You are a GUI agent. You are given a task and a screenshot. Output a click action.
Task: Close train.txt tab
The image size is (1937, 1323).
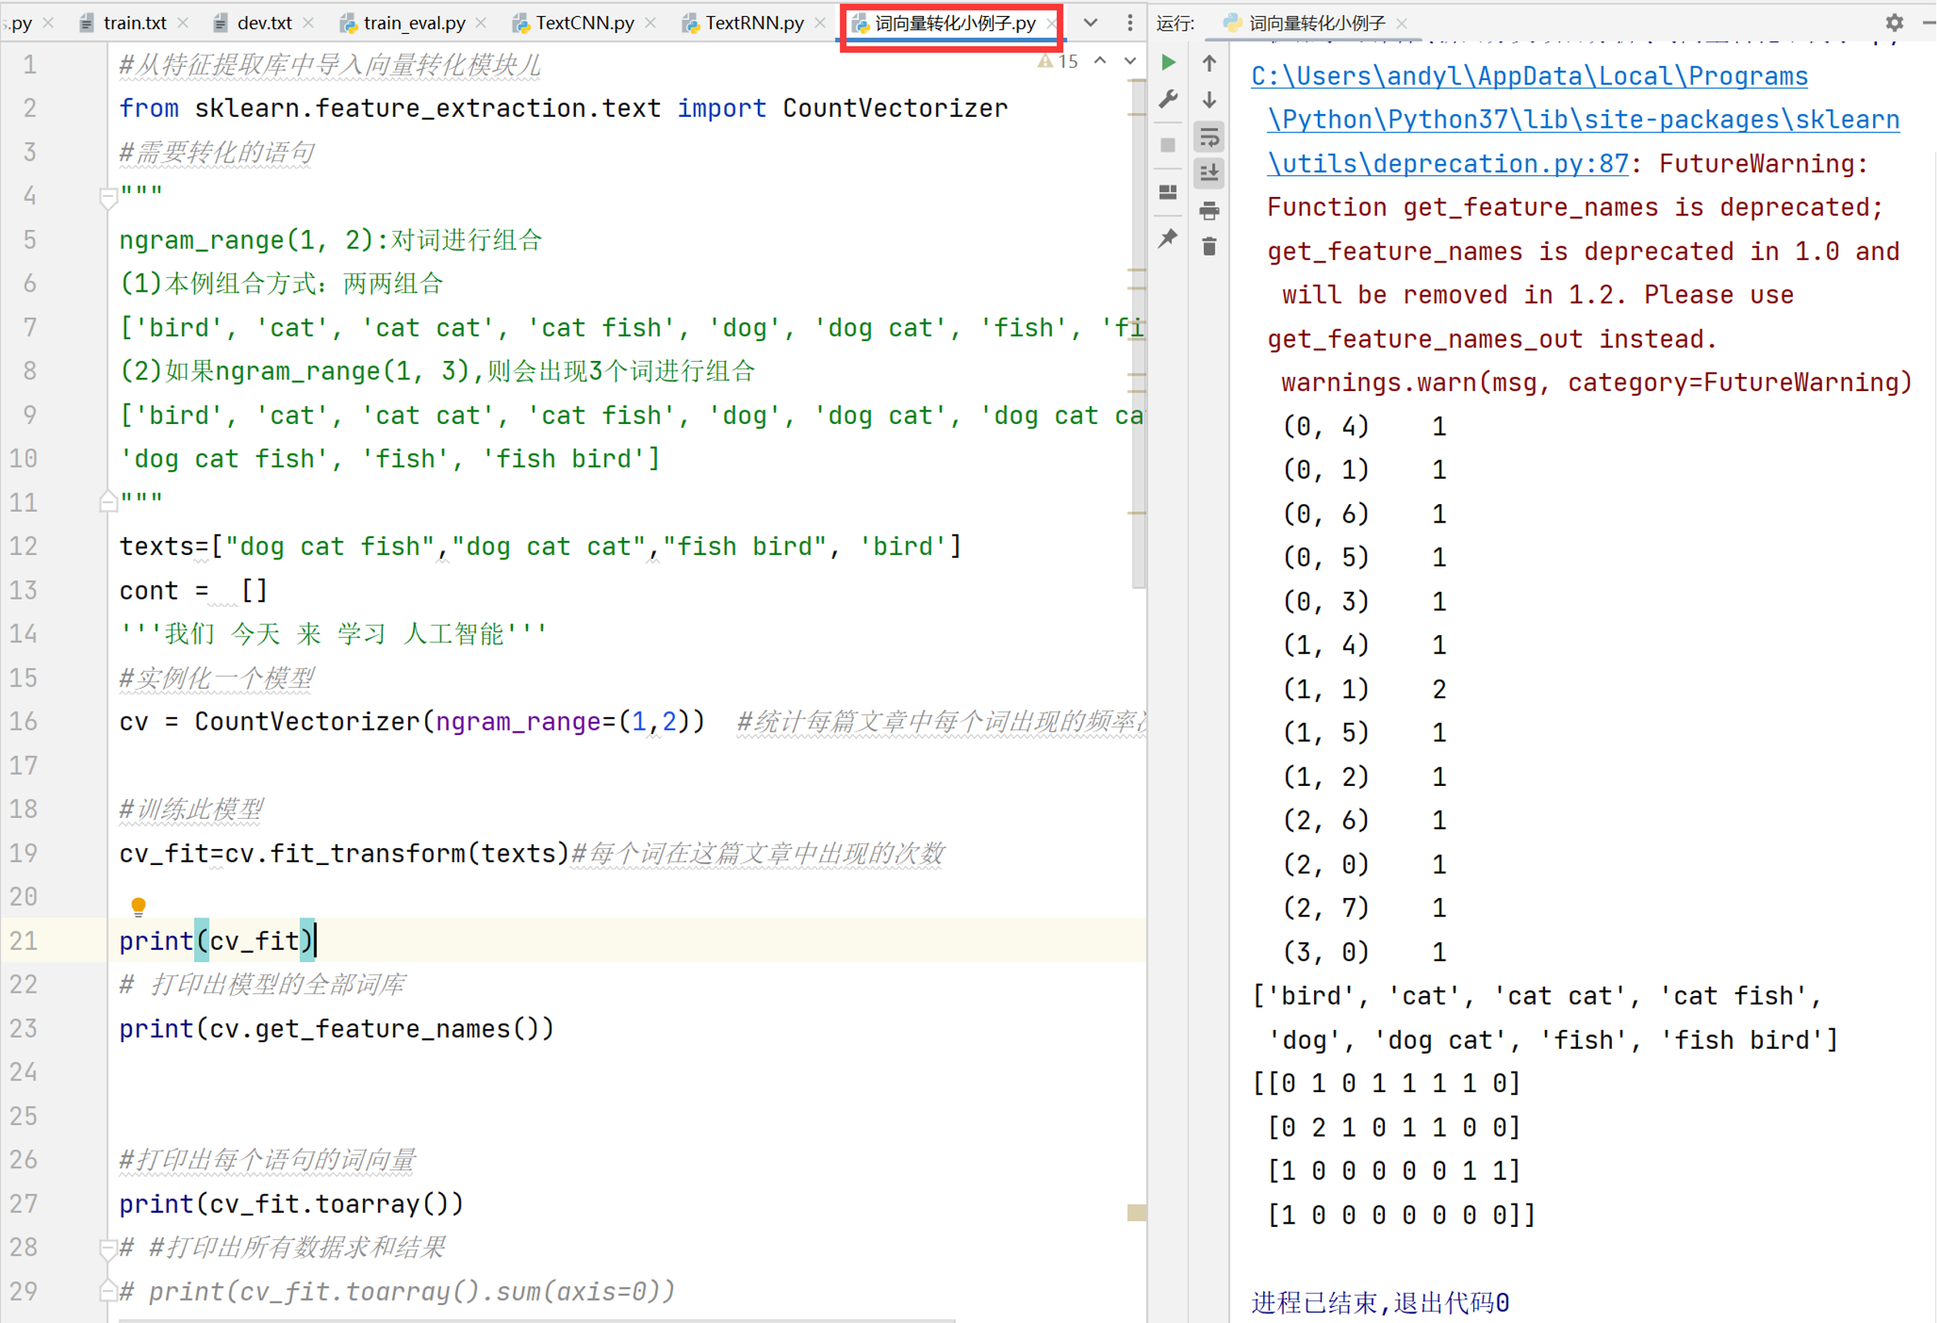coord(184,22)
